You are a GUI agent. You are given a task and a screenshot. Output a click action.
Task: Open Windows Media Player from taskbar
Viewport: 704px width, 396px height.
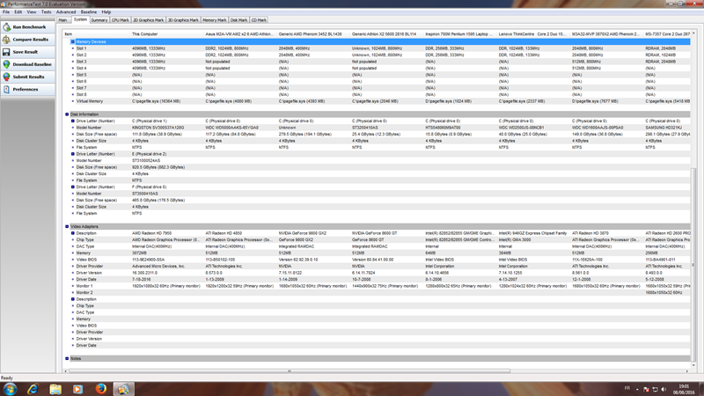tap(78, 389)
